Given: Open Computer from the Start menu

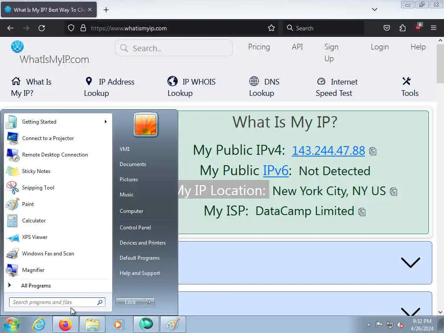Looking at the screenshot, I should 131,211.
